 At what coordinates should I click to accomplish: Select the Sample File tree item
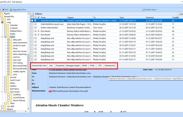pyautogui.click(x=9, y=17)
